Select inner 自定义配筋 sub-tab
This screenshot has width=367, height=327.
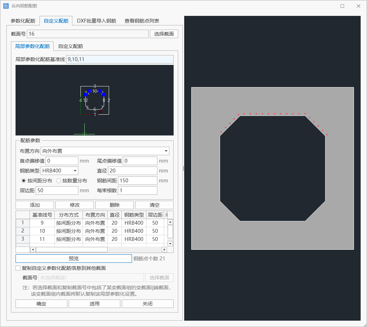[71, 46]
